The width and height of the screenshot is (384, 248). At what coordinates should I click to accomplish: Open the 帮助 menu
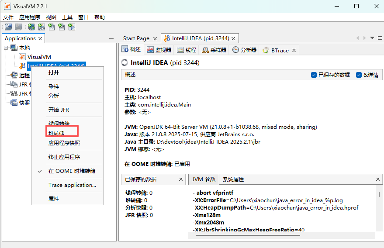[100, 17]
